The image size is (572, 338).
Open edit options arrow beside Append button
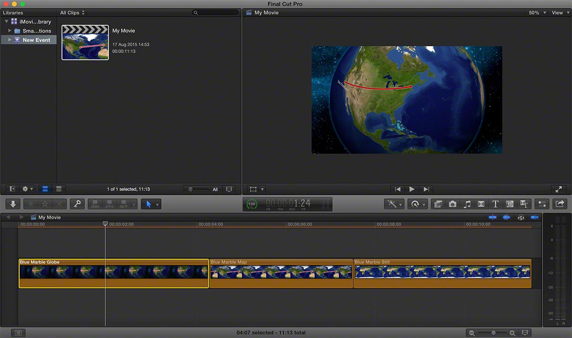pos(133,204)
